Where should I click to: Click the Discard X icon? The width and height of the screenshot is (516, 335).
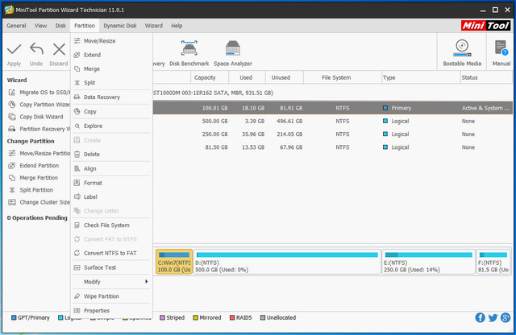[59, 49]
